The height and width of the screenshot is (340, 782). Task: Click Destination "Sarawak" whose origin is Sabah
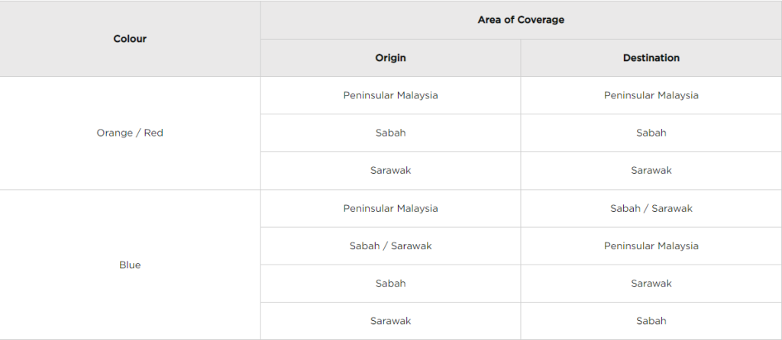tap(651, 284)
